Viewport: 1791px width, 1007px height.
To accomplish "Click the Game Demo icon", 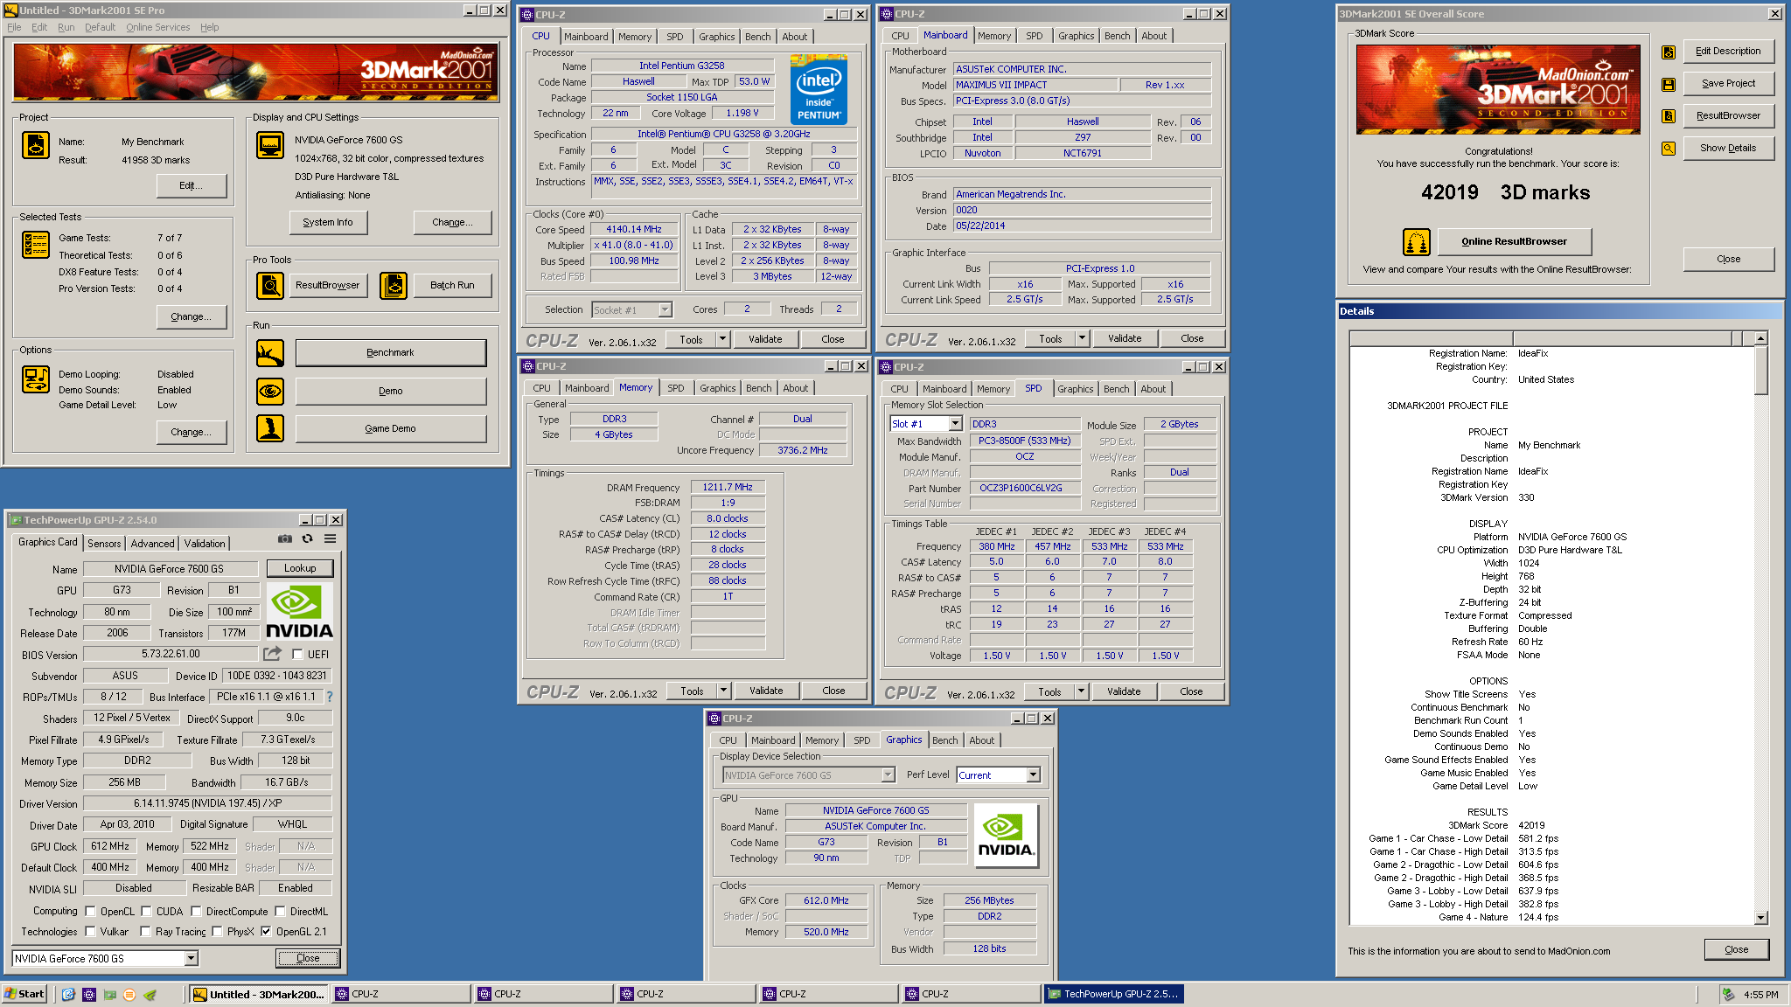I will (x=269, y=428).
